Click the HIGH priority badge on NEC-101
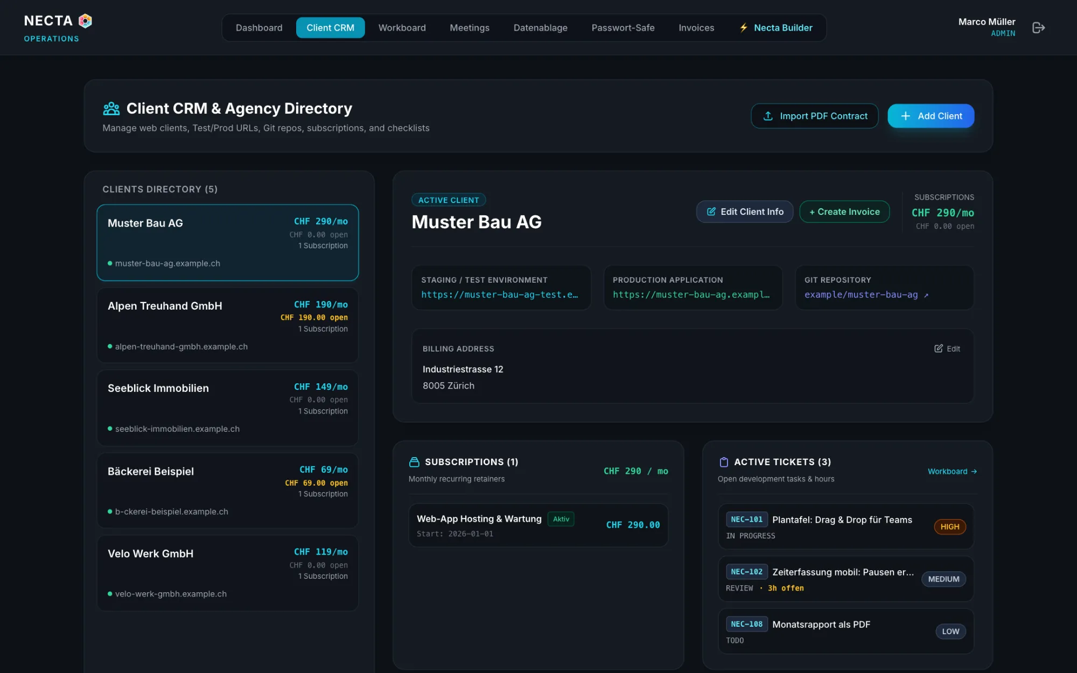1077x673 pixels. click(x=949, y=527)
